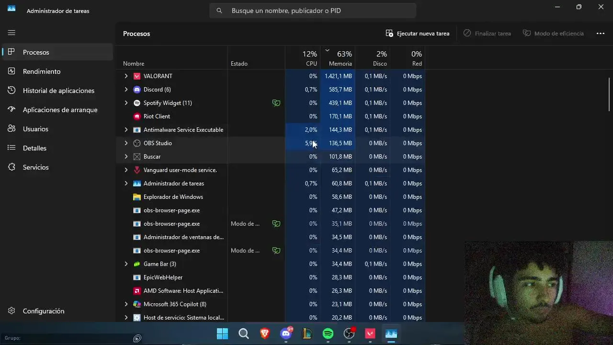Expand the Spotify Widget (11) group
613x345 pixels.
pos(126,103)
